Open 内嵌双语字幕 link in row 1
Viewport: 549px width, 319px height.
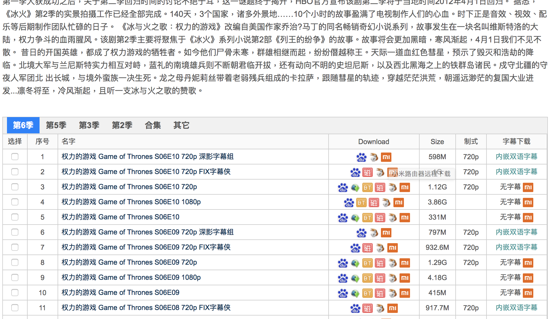[516, 157]
